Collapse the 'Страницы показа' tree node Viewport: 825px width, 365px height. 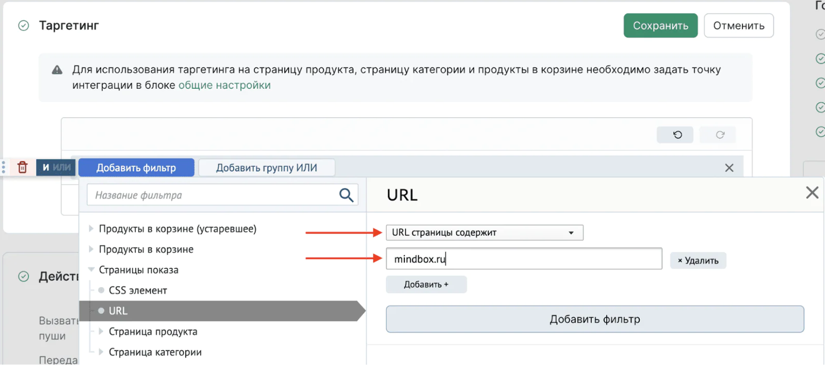(91, 269)
